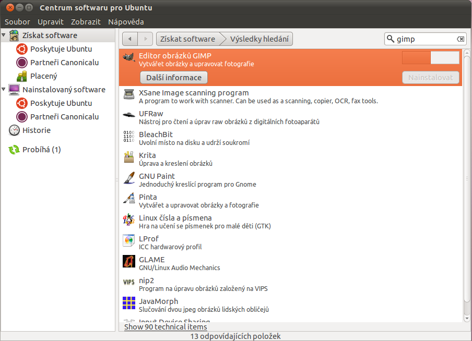Go forward with the right arrow button
This screenshot has width=472, height=341.
pyautogui.click(x=146, y=39)
